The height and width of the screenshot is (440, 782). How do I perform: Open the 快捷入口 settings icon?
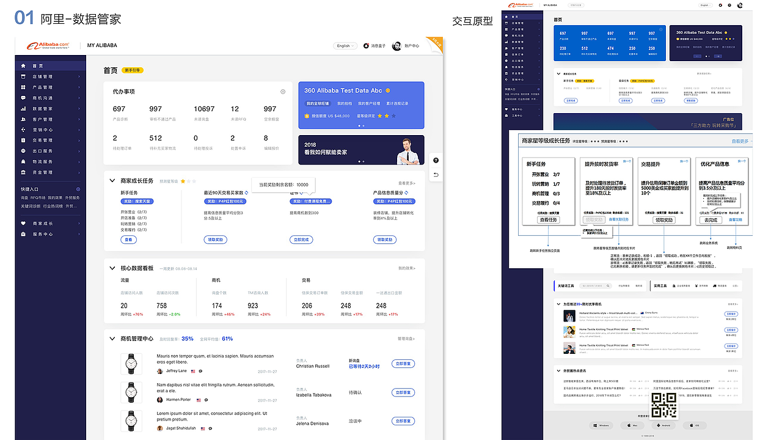tap(78, 189)
